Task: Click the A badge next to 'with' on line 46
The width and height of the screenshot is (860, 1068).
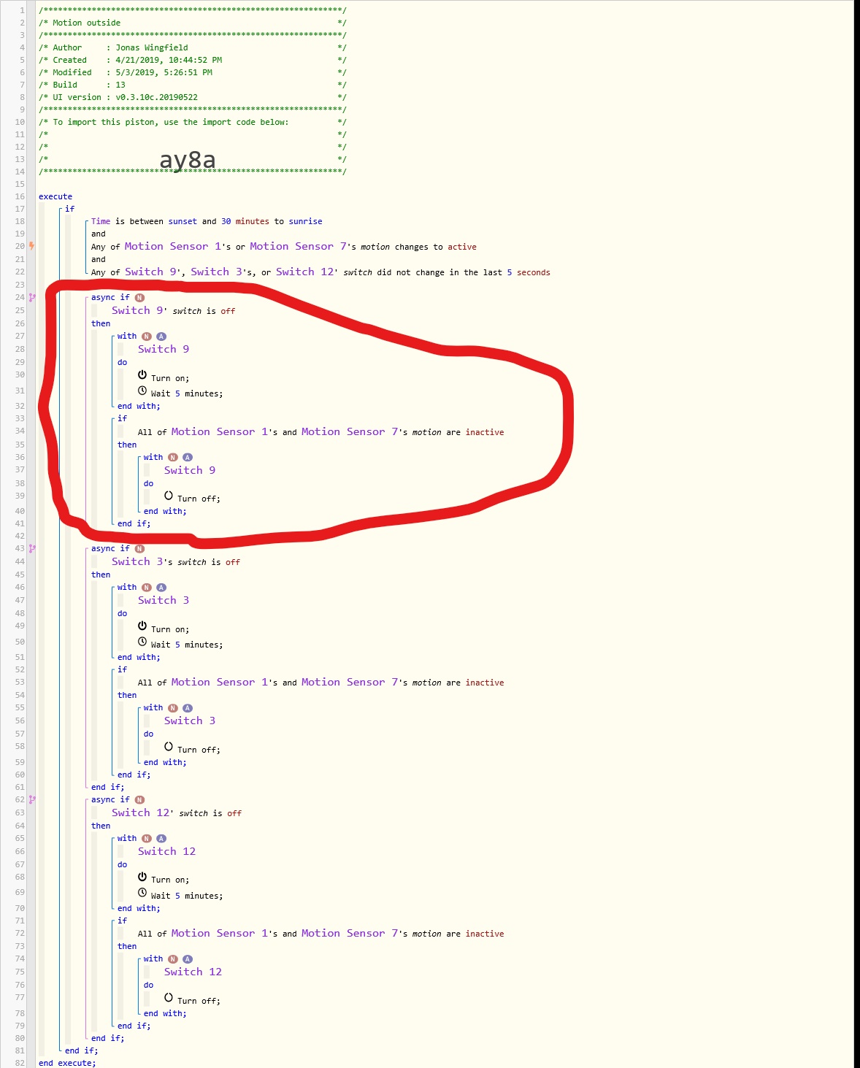Action: [161, 588]
